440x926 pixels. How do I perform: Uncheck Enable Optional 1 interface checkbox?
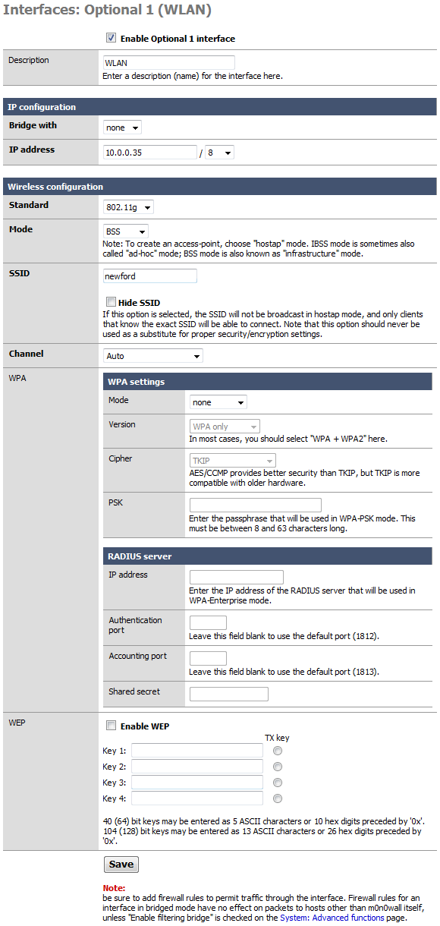coord(111,38)
